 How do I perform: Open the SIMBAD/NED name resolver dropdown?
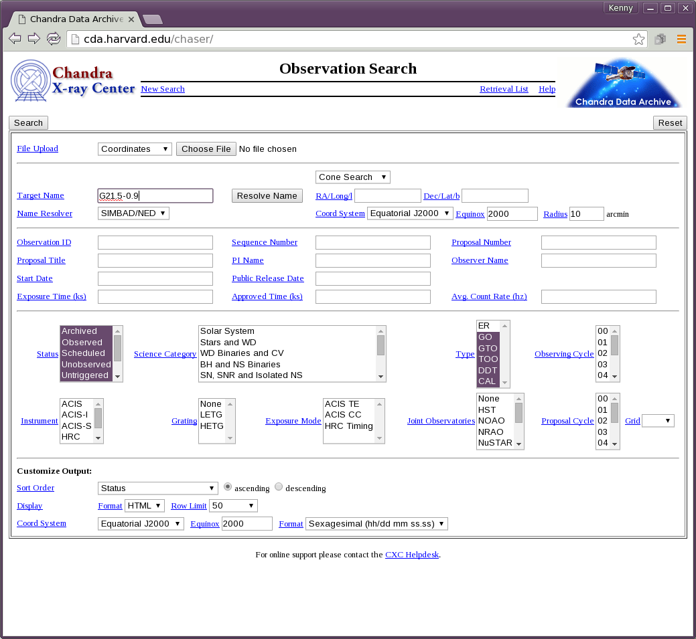pos(133,213)
